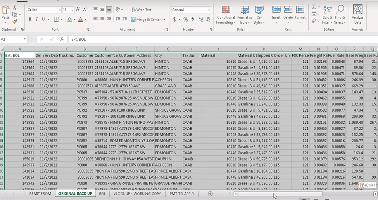Open the font size 11 dropdown

[72, 10]
